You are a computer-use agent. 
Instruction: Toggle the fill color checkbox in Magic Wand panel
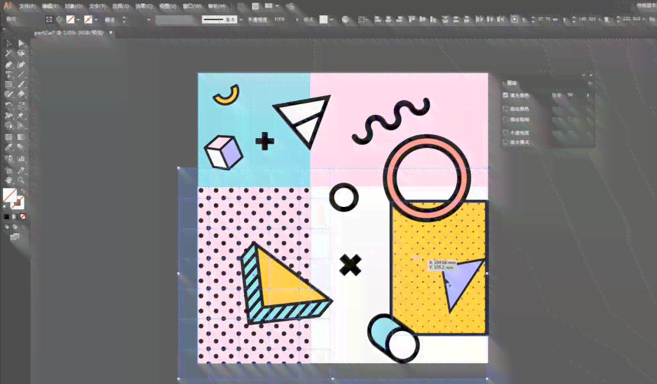[506, 95]
